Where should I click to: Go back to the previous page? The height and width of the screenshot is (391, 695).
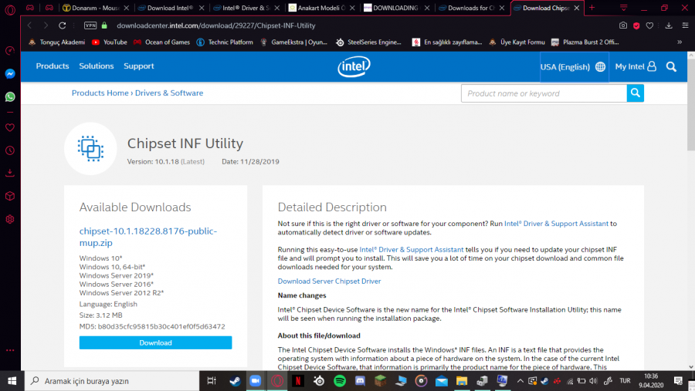(x=29, y=25)
